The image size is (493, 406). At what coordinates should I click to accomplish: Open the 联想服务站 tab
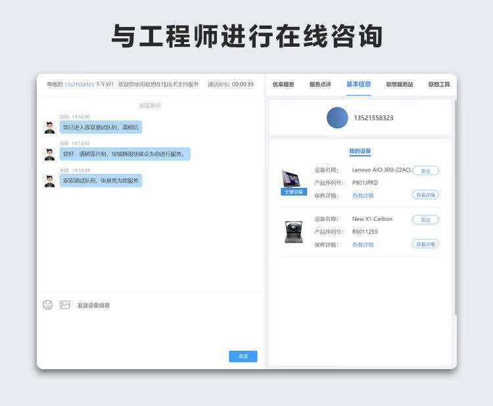tap(400, 84)
